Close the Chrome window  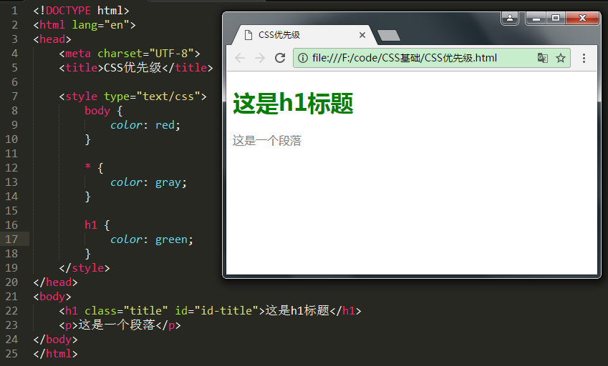582,18
